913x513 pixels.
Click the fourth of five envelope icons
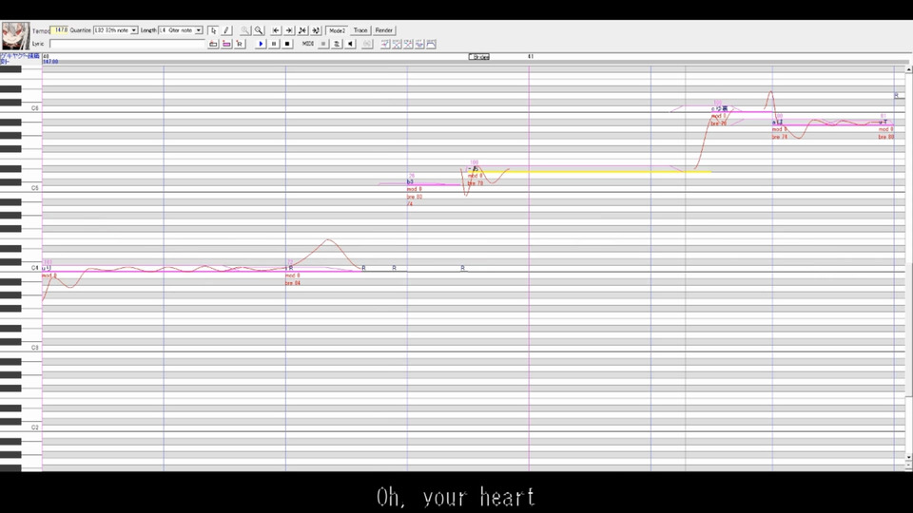tap(419, 44)
